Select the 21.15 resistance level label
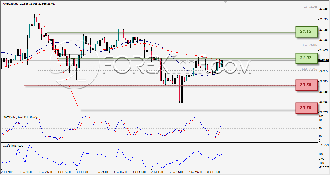This screenshot has width=330, height=175. [x=306, y=32]
